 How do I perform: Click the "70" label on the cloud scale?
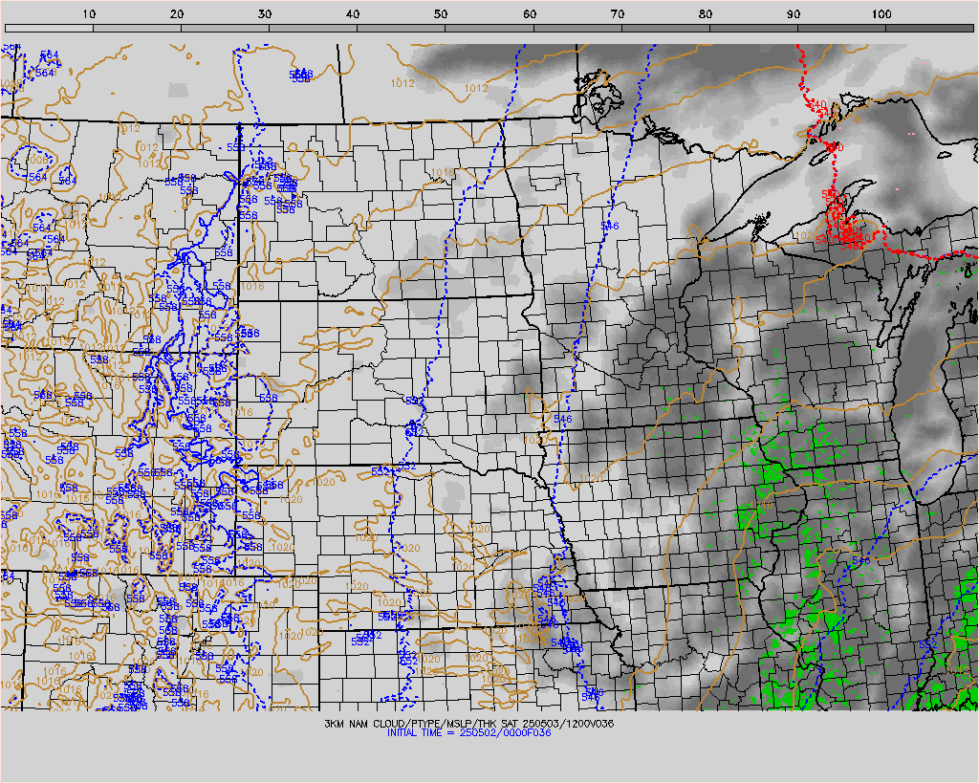[x=618, y=14]
